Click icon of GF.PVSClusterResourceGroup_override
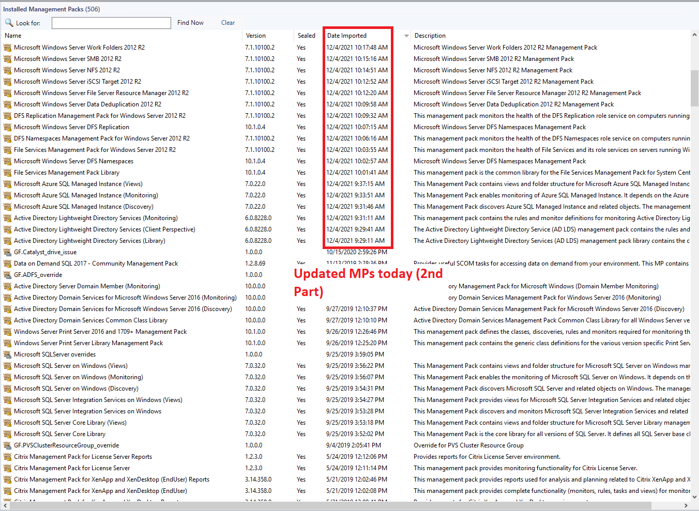Screen dimensions: 699x511 tap(7, 445)
